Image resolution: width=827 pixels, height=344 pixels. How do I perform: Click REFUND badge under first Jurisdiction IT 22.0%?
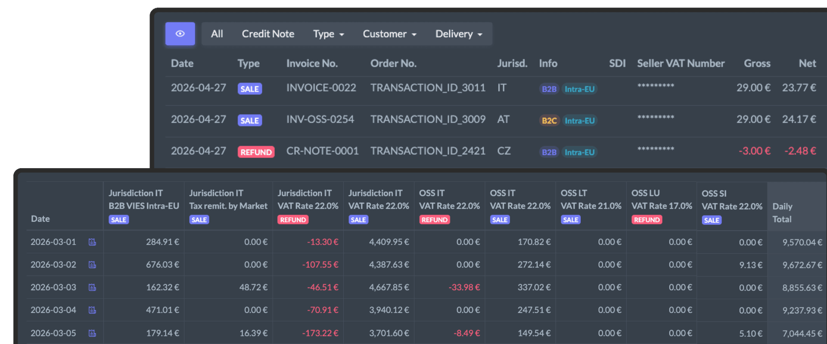coord(293,220)
